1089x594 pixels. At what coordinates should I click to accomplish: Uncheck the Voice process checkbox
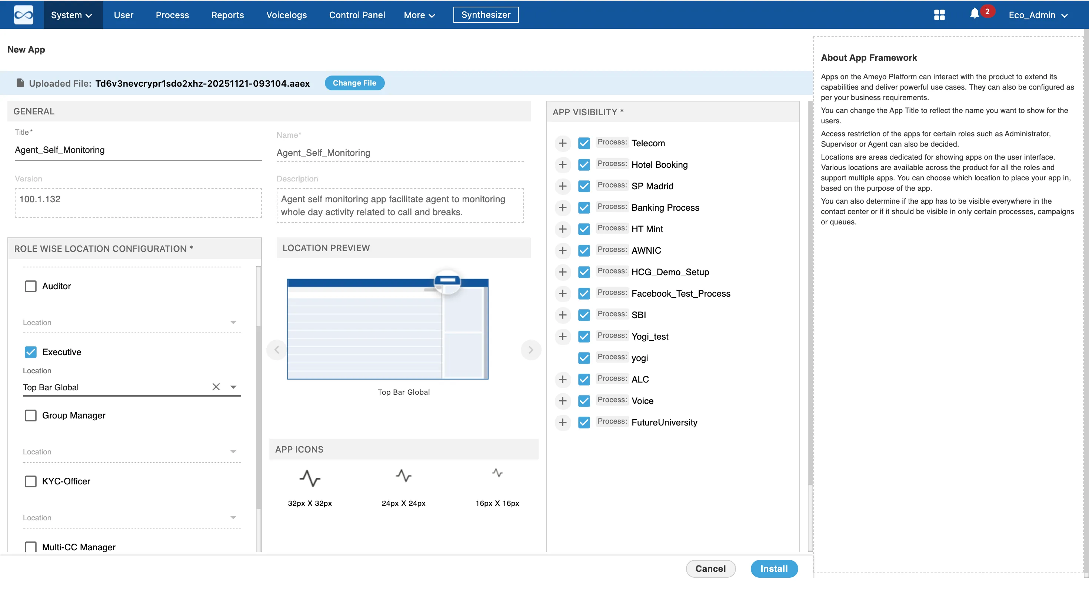click(584, 401)
